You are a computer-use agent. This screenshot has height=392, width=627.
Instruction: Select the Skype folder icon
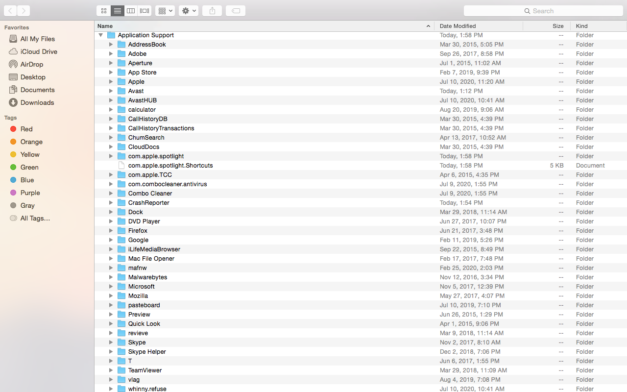point(121,343)
